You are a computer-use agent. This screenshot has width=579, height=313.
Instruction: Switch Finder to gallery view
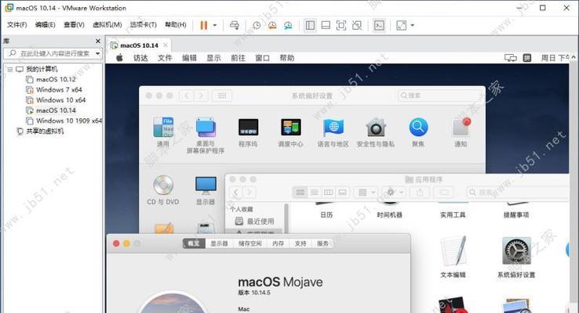tap(342, 192)
